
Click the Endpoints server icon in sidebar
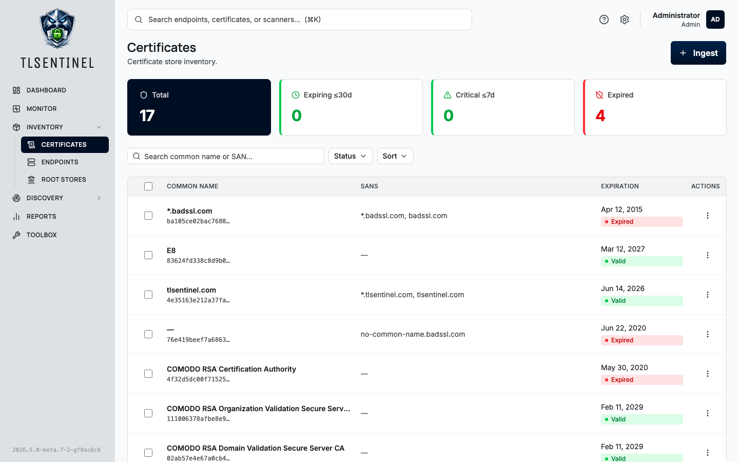tap(31, 162)
